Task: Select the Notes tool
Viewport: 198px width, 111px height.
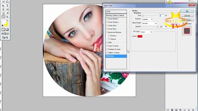Action: tap(3, 13)
